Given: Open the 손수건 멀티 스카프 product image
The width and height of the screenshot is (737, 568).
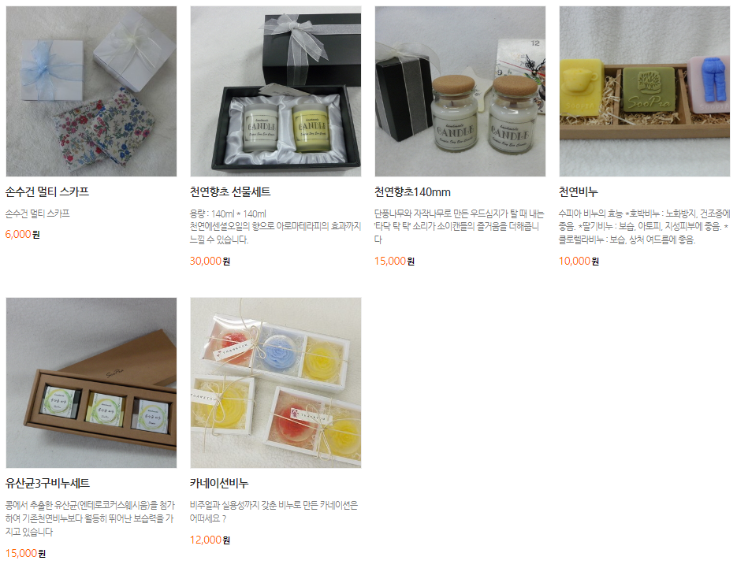Looking at the screenshot, I should coord(91,91).
